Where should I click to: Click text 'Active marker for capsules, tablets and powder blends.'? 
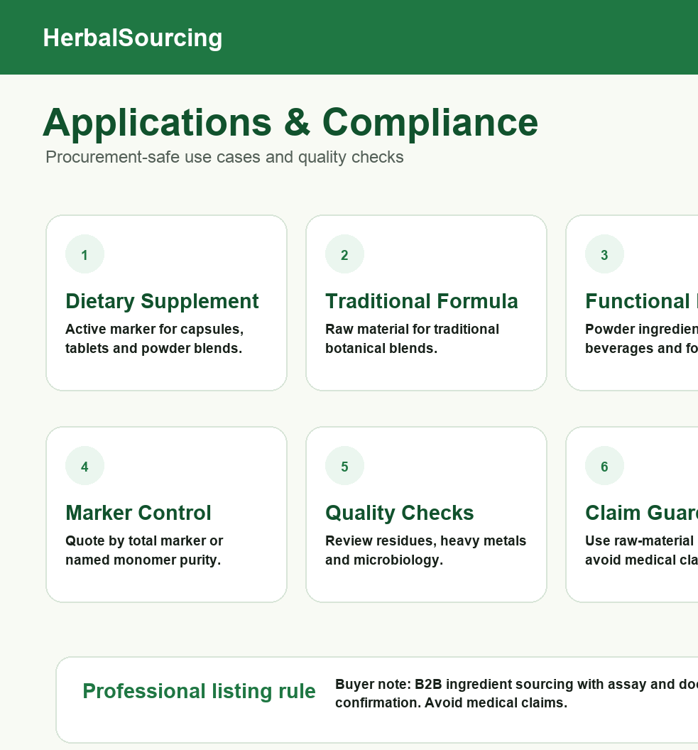click(154, 339)
